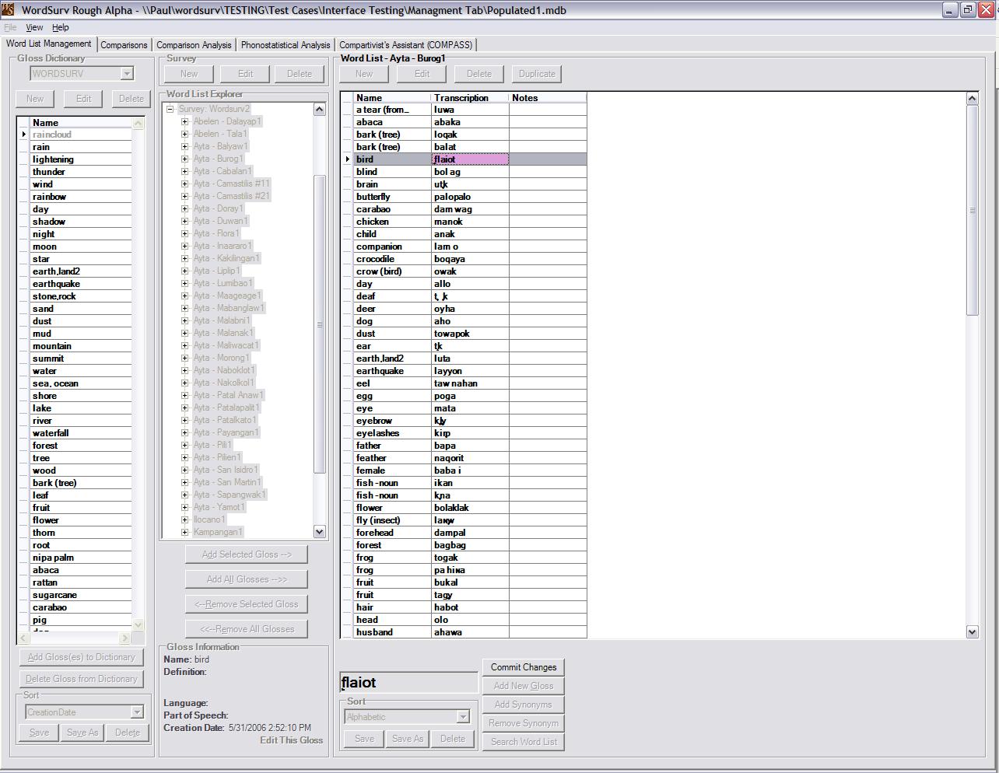This screenshot has width=999, height=773.
Task: Open the Help menu
Action: pyautogui.click(x=61, y=27)
